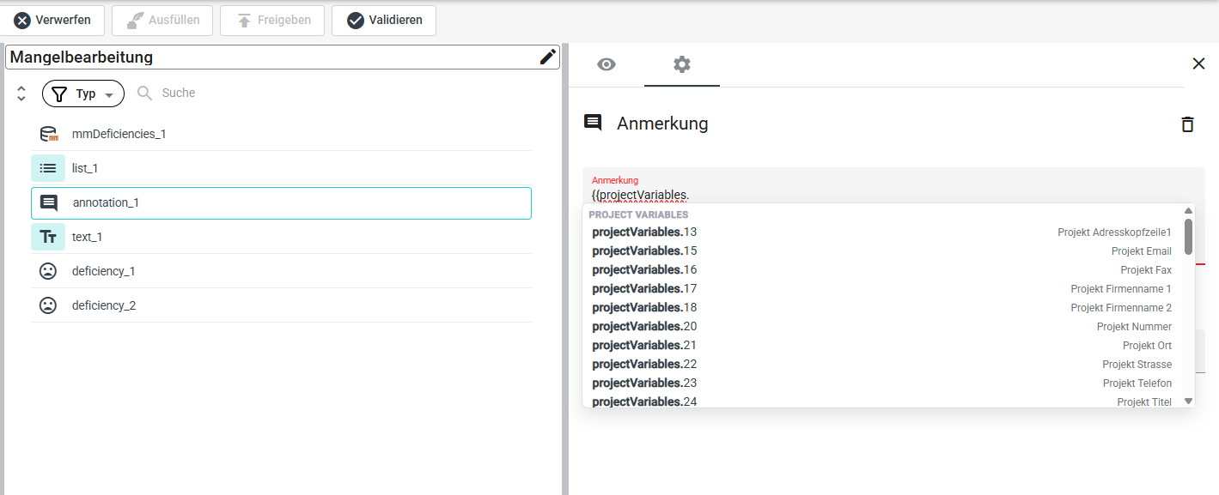Click the Anmerkung header comment icon

(593, 123)
